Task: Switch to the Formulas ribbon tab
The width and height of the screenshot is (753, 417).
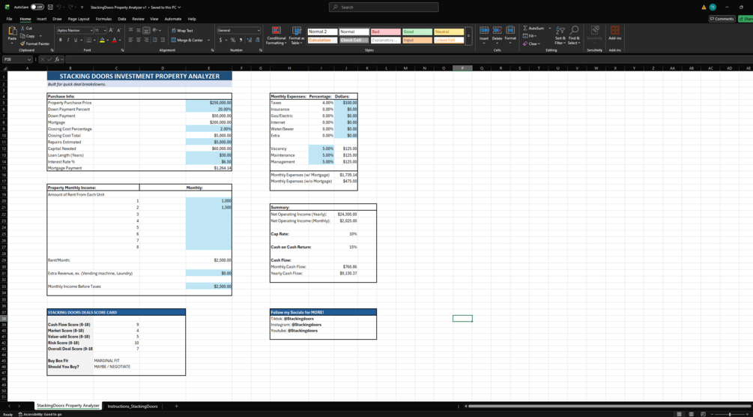Action: point(103,19)
